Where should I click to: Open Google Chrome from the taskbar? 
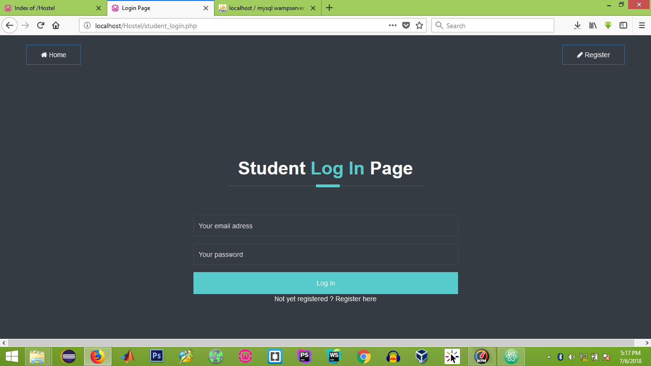[363, 356]
